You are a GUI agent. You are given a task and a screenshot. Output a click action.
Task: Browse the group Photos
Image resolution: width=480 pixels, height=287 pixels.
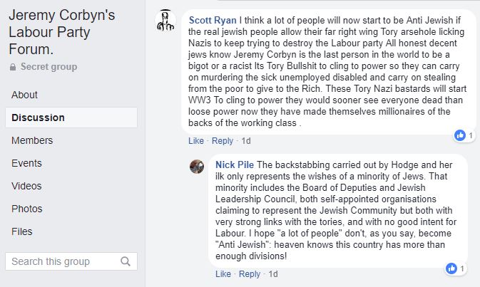(x=27, y=209)
